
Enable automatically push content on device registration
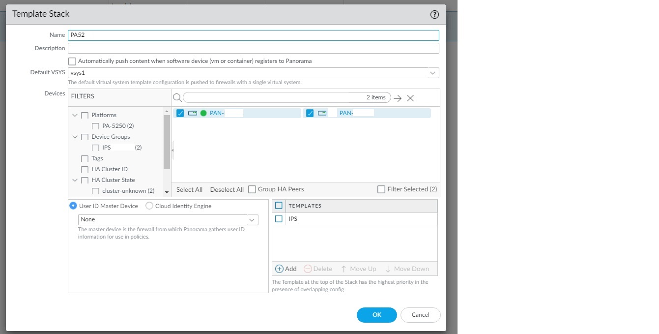(x=72, y=61)
